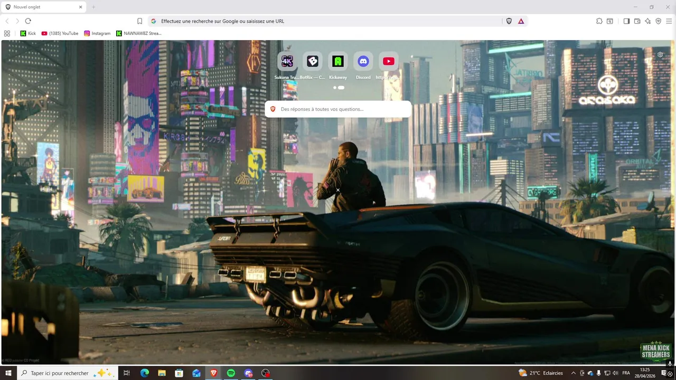676x380 pixels.
Task: Open Microsoft Store from taskbar
Action: (179, 373)
